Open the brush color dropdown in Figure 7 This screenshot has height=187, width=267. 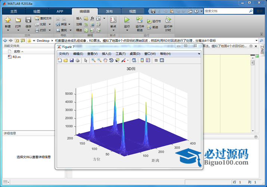point(128,60)
